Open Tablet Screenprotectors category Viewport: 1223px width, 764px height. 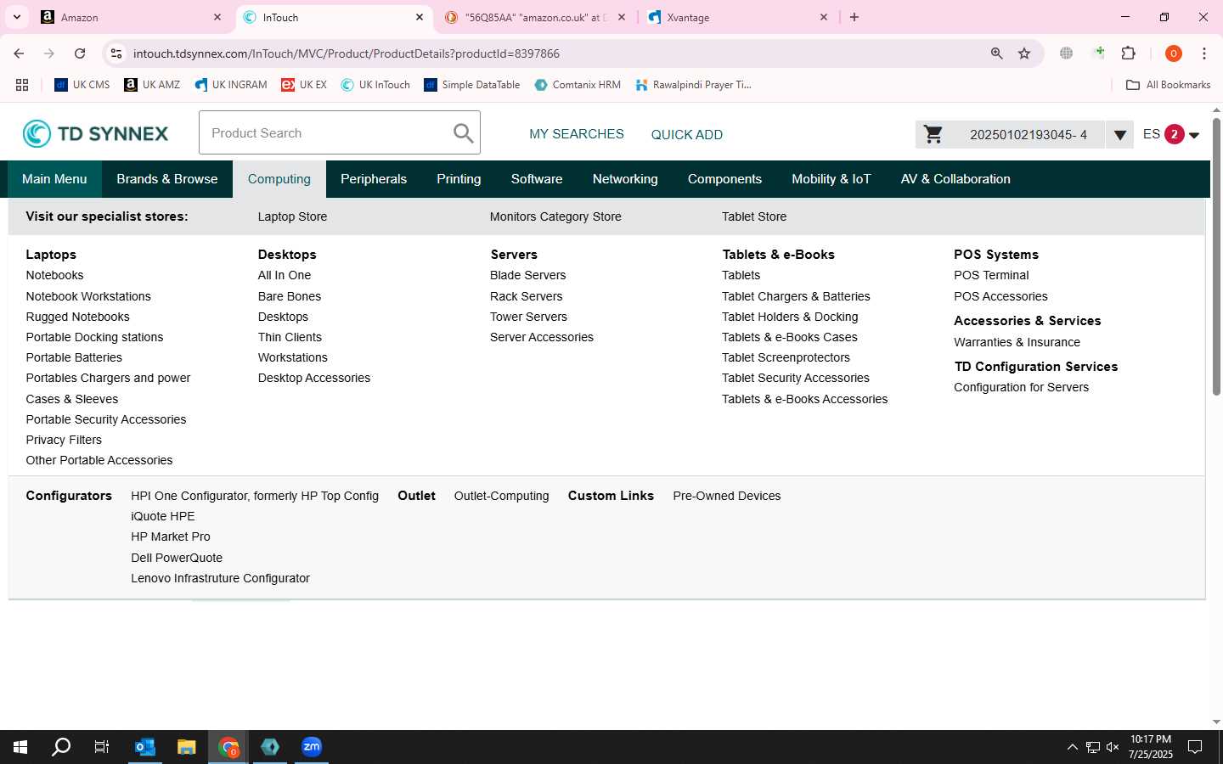[x=786, y=357]
